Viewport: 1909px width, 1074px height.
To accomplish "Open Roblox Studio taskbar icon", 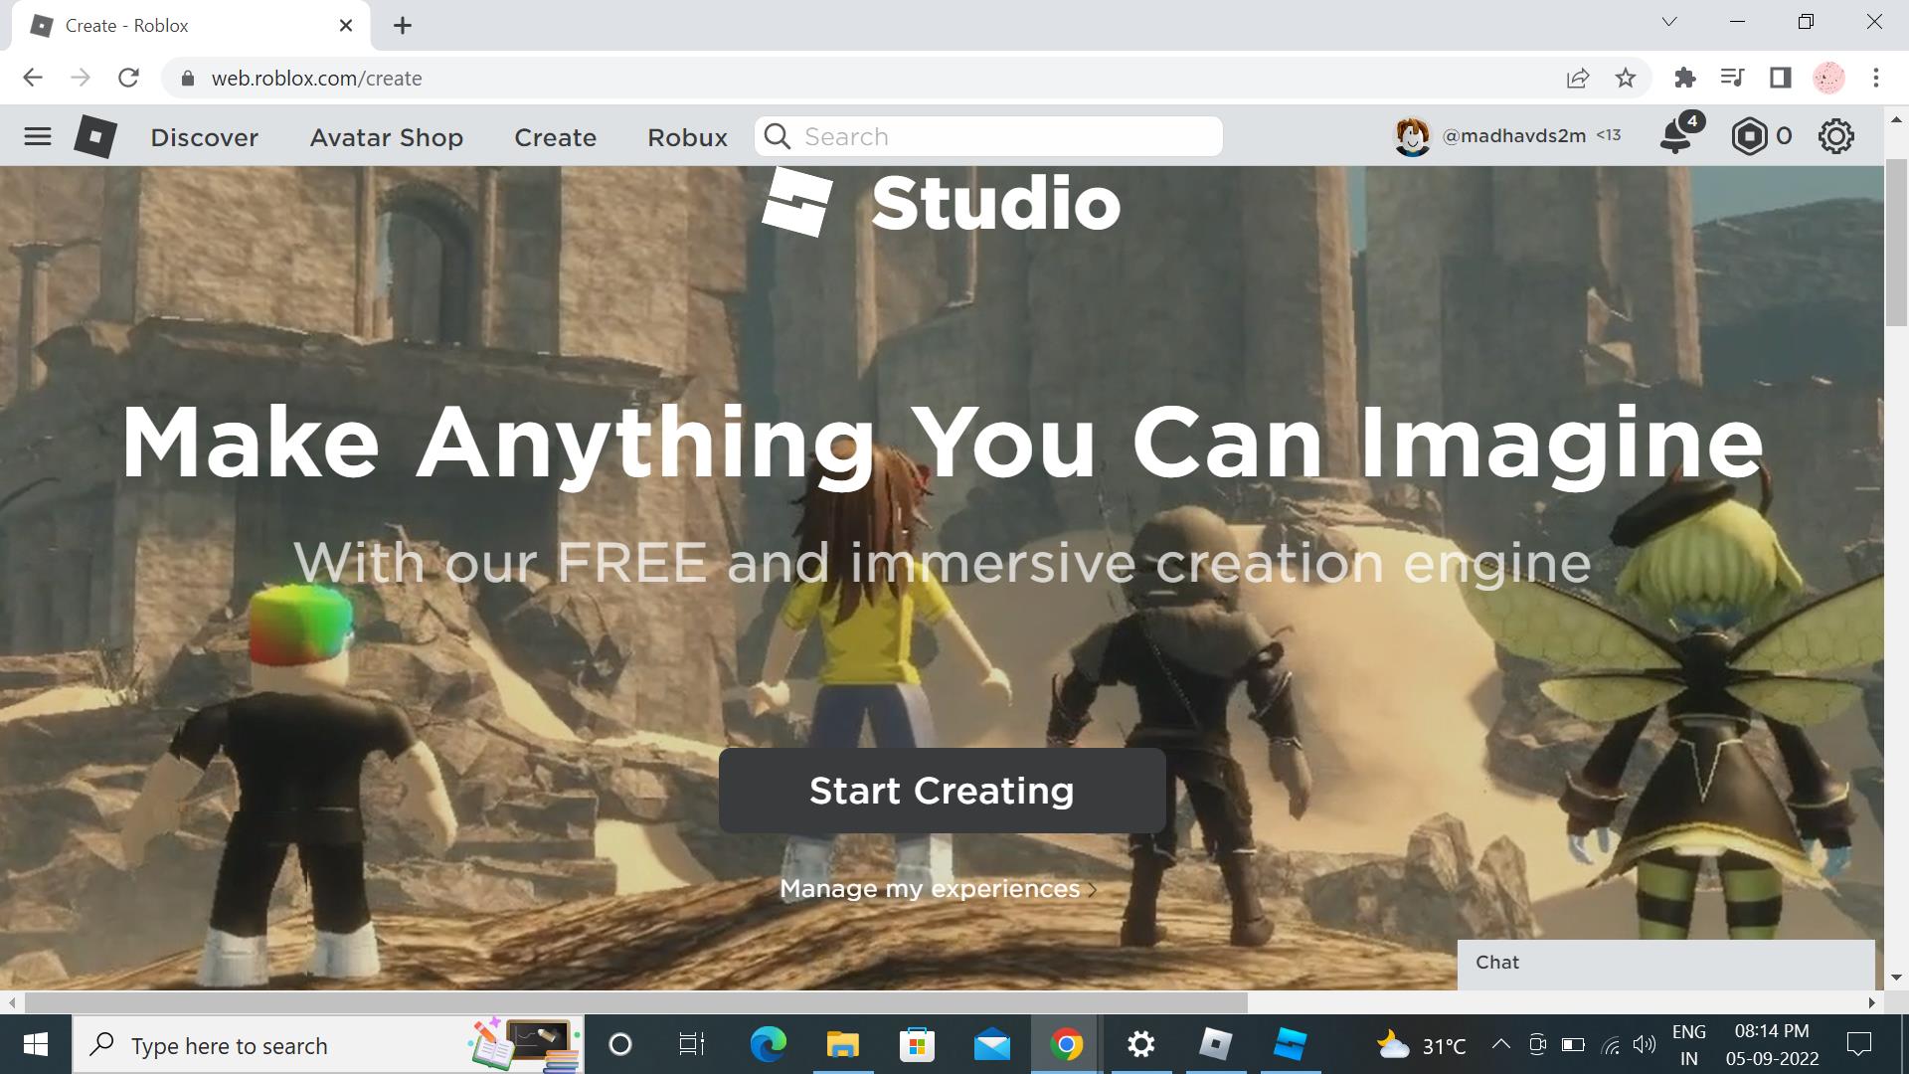I will 1291,1045.
